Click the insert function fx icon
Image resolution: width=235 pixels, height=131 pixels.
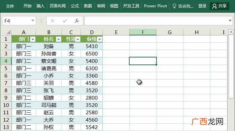[x=77, y=21]
